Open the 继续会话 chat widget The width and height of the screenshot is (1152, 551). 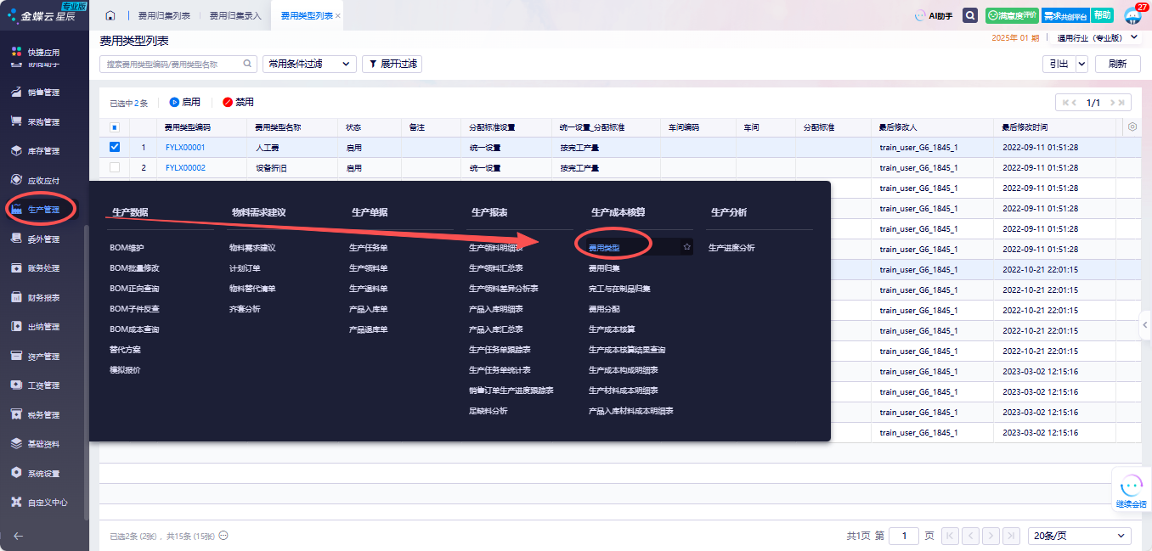point(1131,491)
